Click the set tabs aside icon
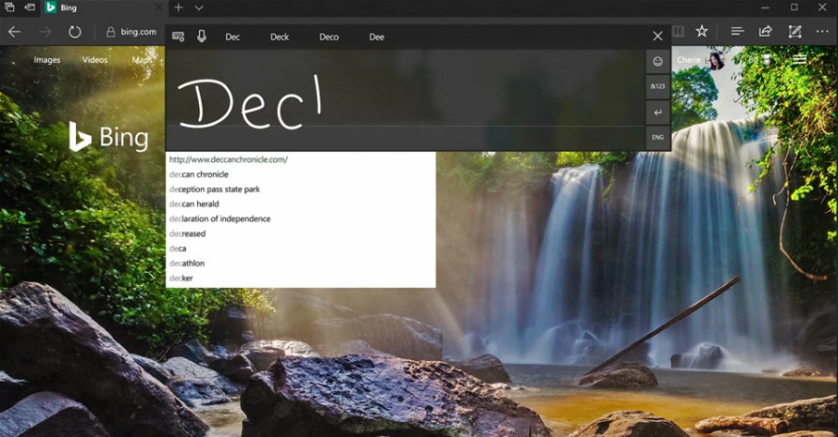This screenshot has height=437, width=838. (x=30, y=7)
